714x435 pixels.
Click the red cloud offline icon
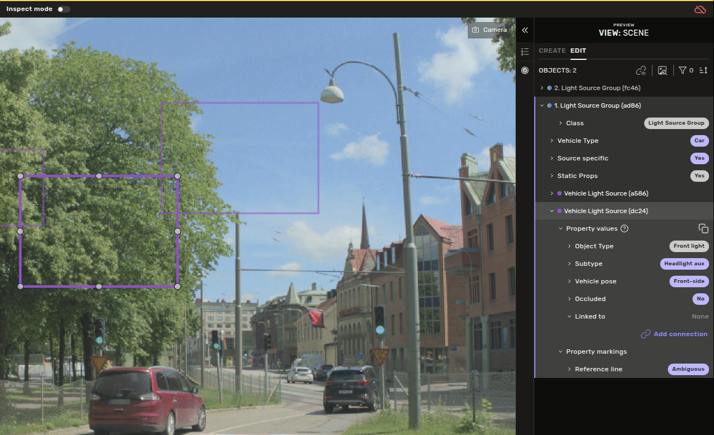(700, 9)
